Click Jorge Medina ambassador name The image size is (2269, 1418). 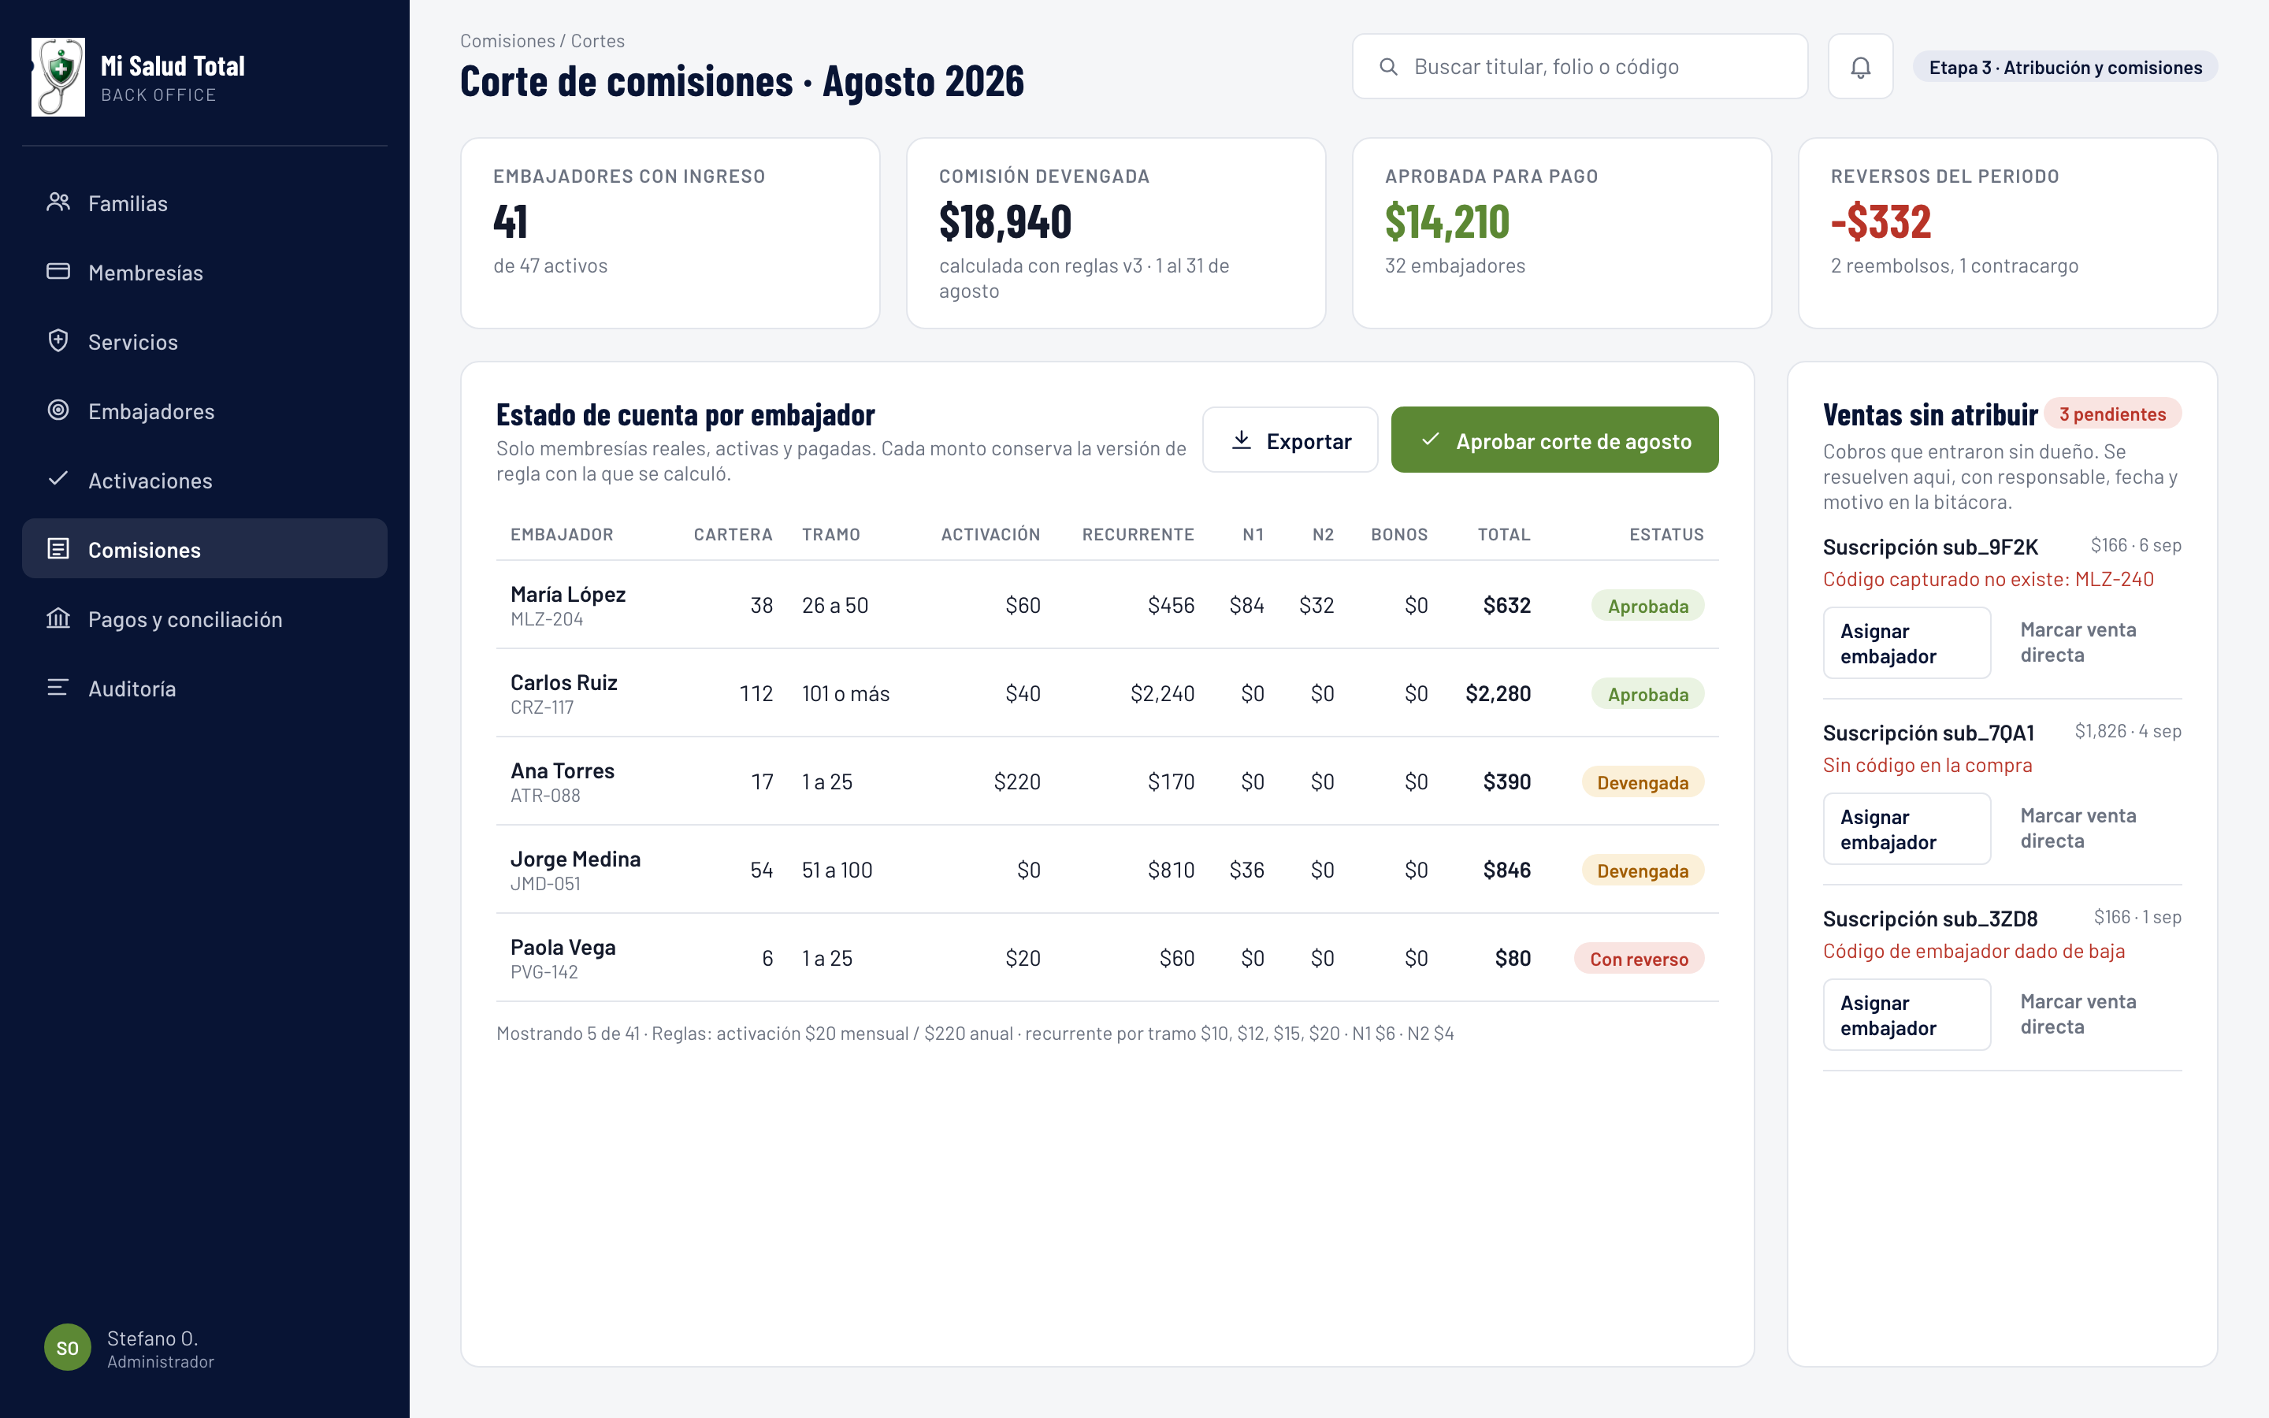(576, 858)
